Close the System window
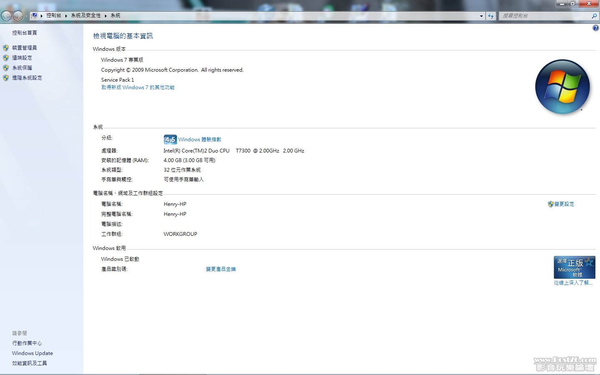Viewport: 600px width, 375px height. [589, 4]
